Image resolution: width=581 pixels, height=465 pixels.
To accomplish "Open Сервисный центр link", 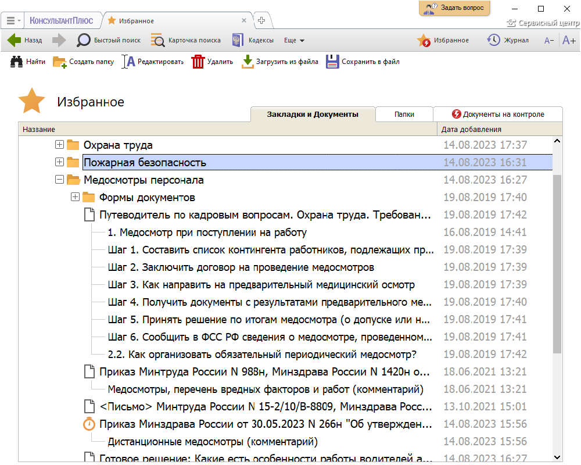I will [x=543, y=23].
